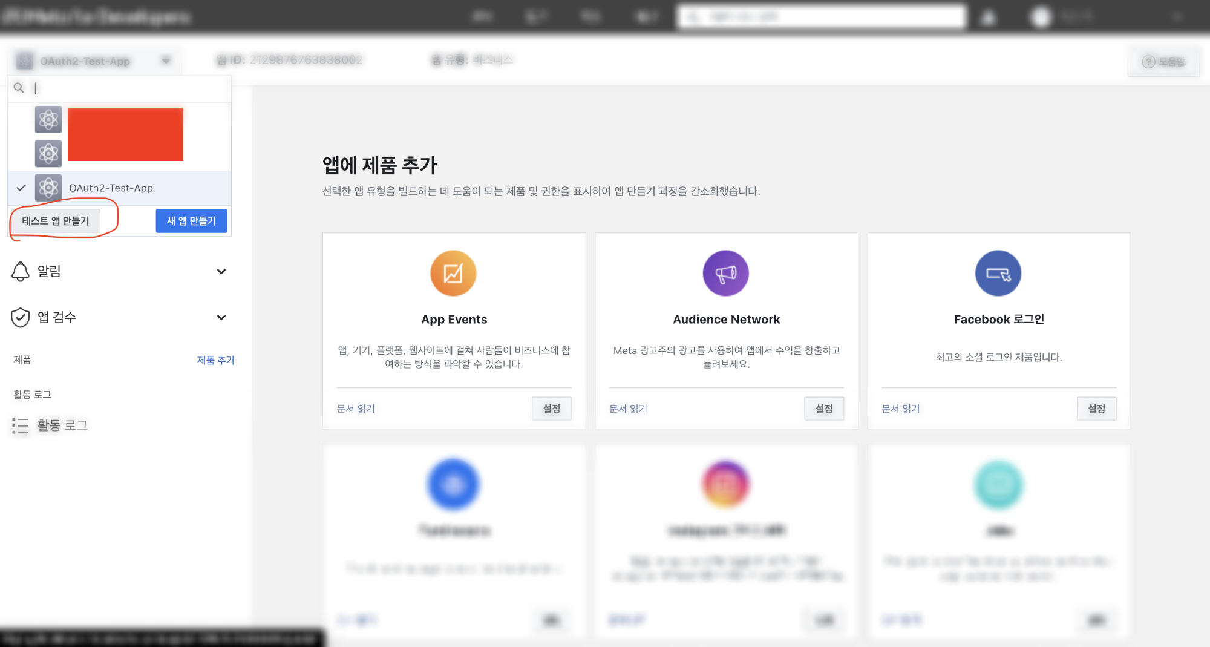Open the 앱 검수 menu item

119,317
